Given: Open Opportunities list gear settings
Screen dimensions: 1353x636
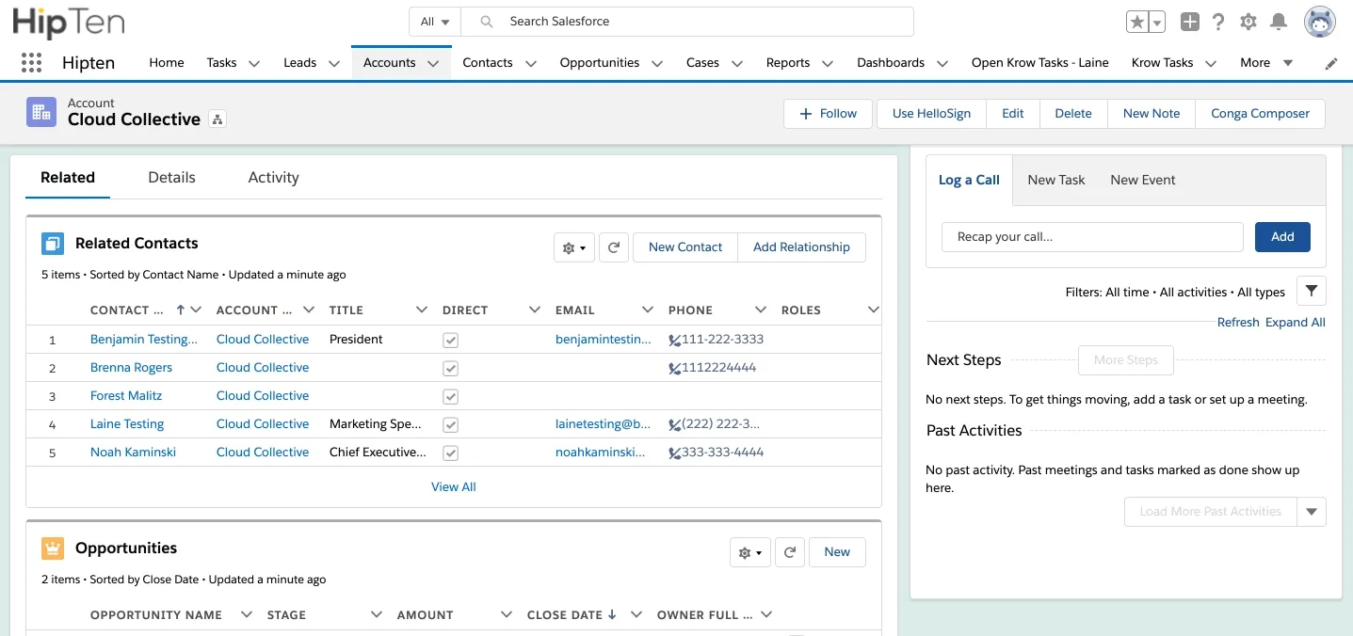Looking at the screenshot, I should pyautogui.click(x=750, y=552).
